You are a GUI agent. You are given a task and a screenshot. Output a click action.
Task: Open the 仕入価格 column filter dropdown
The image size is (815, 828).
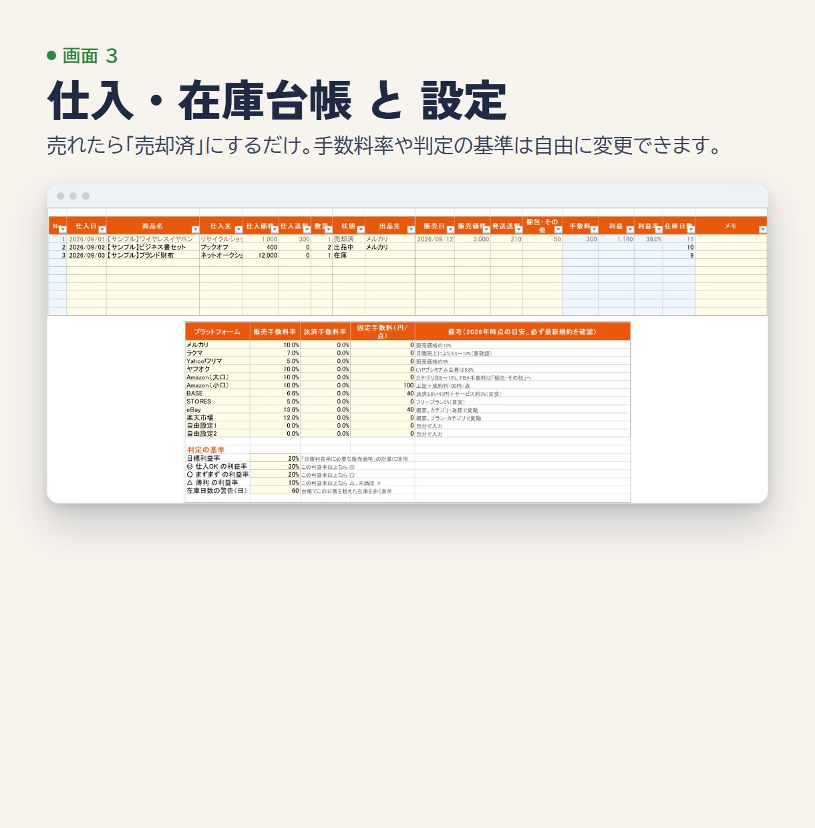[x=274, y=230]
